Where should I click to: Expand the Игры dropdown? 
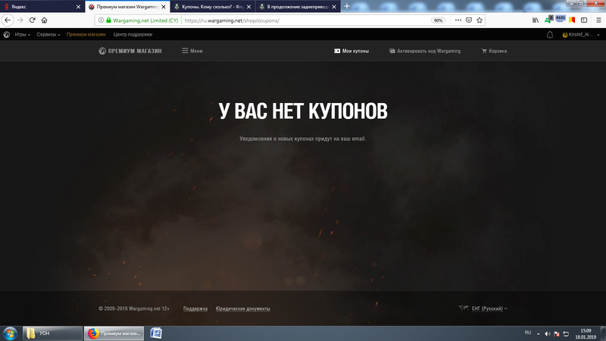point(23,34)
